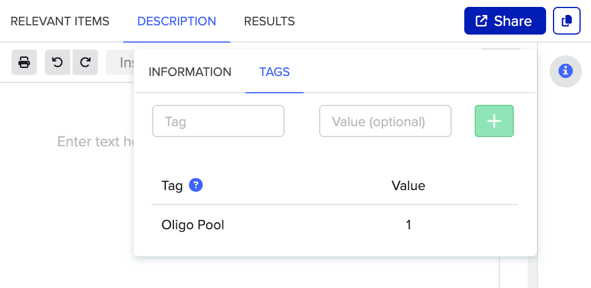Open the Relevant Items tab

pyautogui.click(x=60, y=21)
